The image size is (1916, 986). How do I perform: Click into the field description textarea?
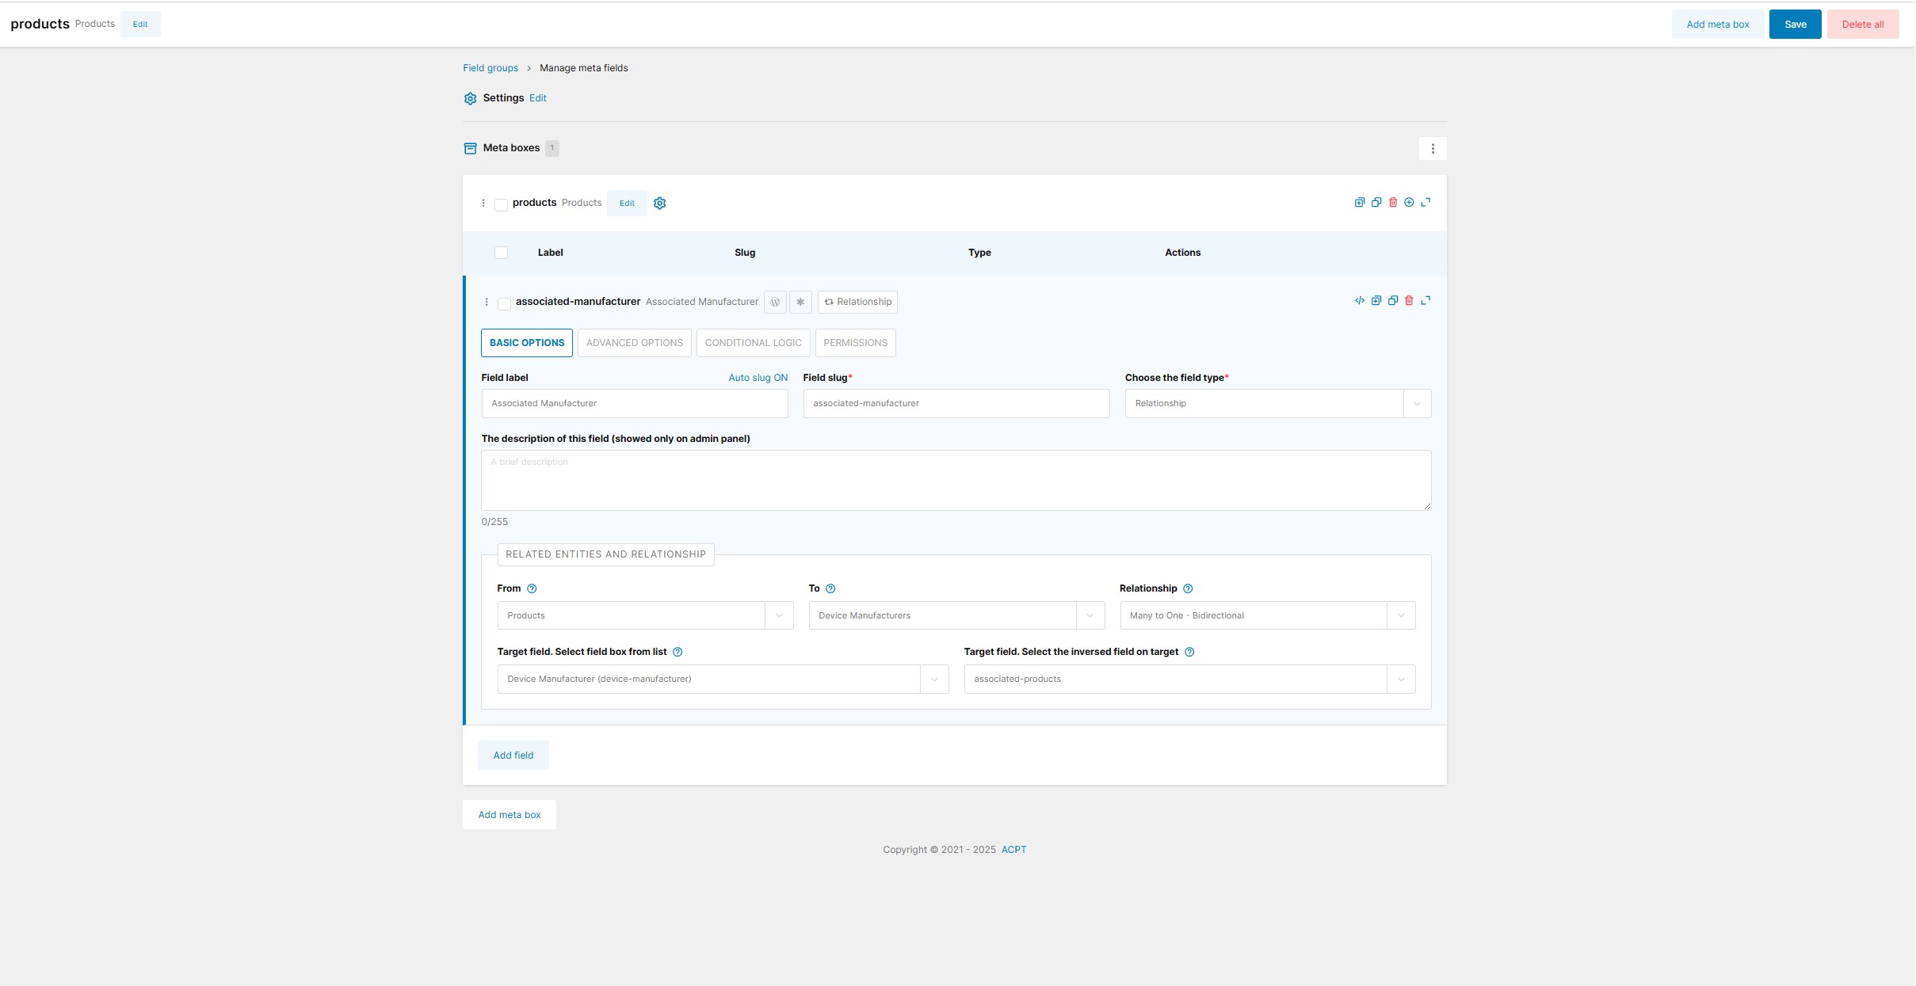[x=956, y=481]
